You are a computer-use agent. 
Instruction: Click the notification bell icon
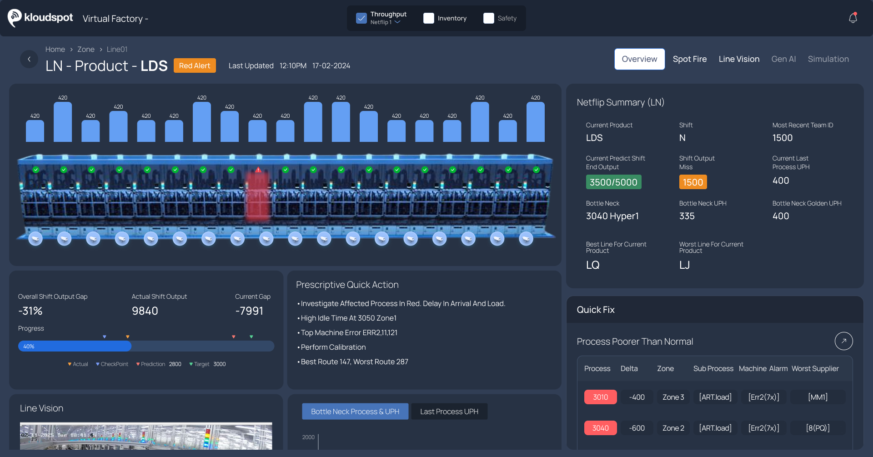[x=853, y=18]
